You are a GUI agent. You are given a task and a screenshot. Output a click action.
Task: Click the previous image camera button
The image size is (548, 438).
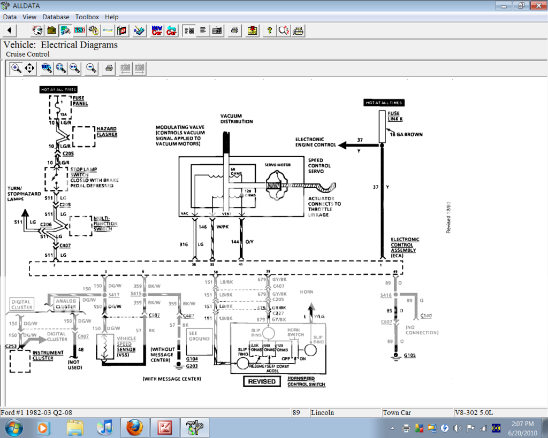pos(125,68)
